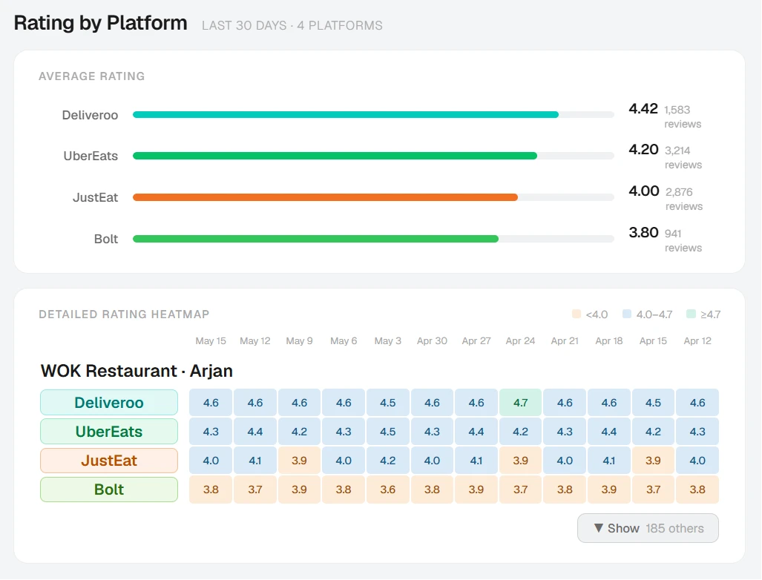
Task: Click JustEat 3.9 cell on Apr 24
Action: 520,460
